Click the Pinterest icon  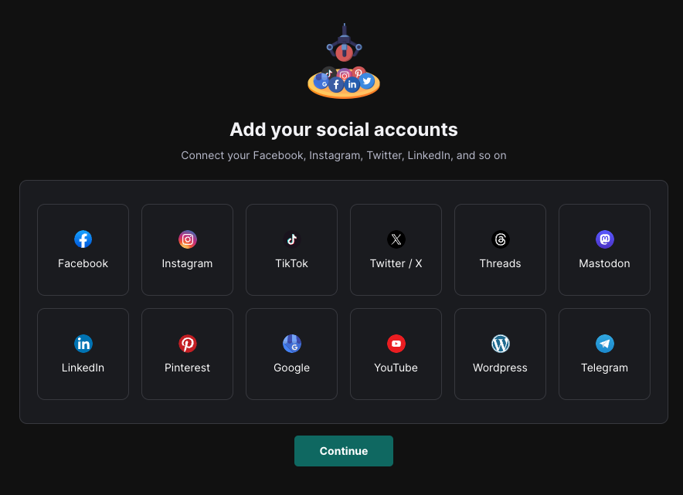coord(187,344)
